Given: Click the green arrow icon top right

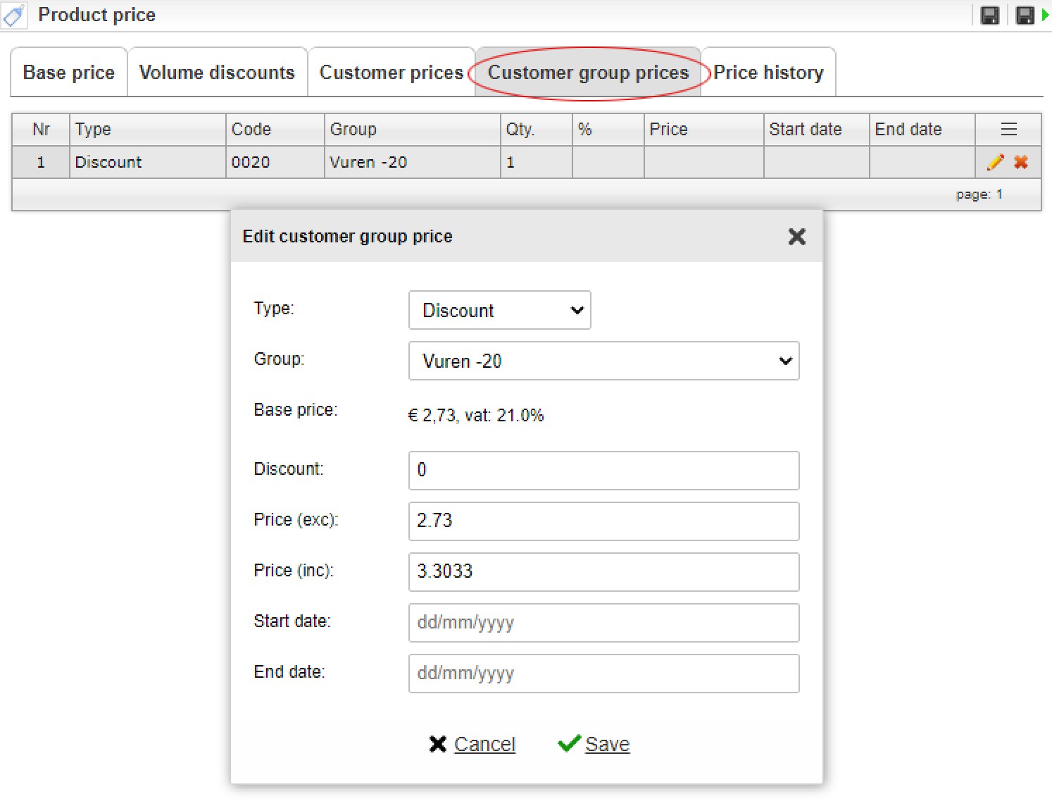Looking at the screenshot, I should 1045,14.
